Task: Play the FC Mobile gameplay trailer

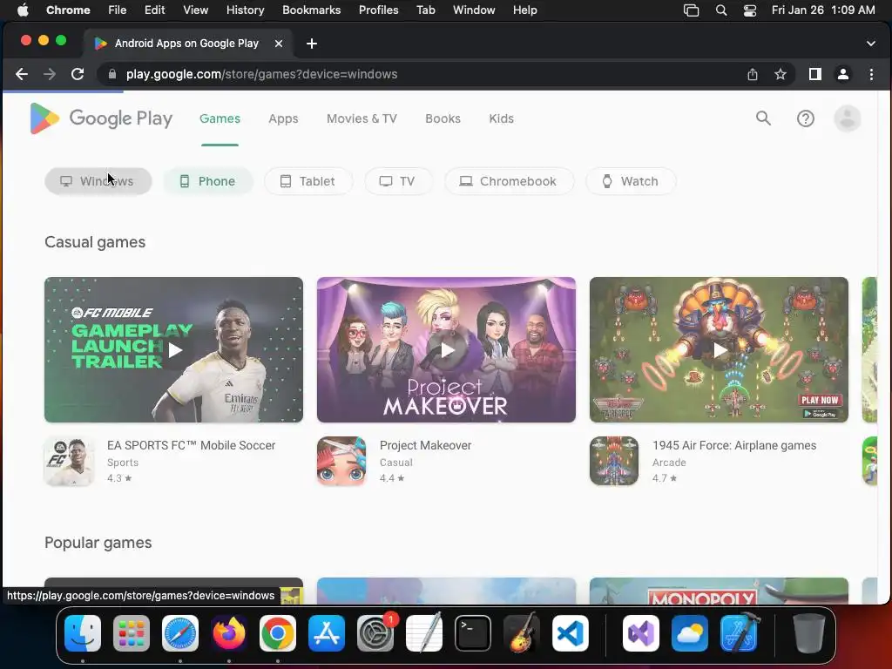Action: tap(174, 350)
